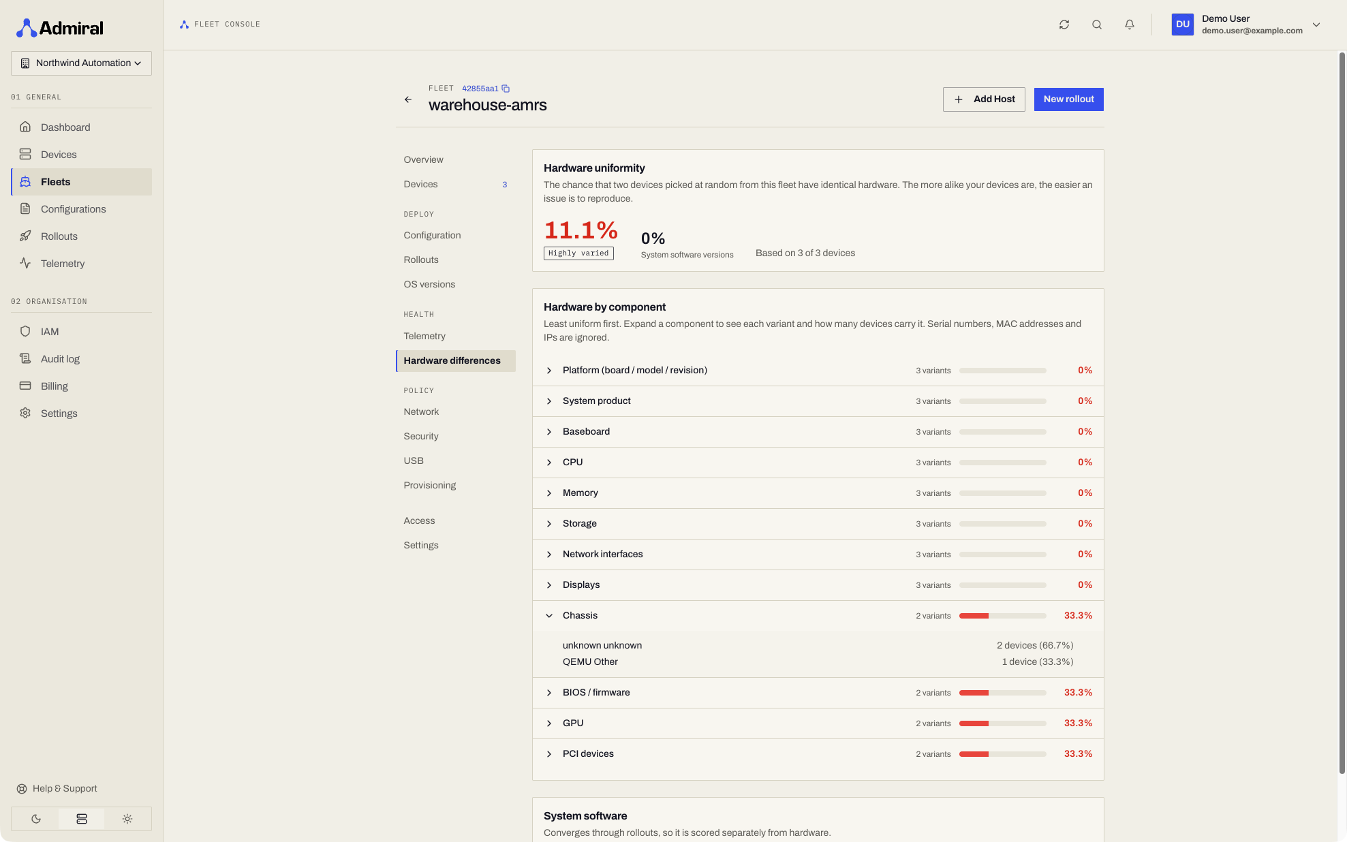Expand Platform (board / model / revision) row
1347x842 pixels.
coord(818,371)
